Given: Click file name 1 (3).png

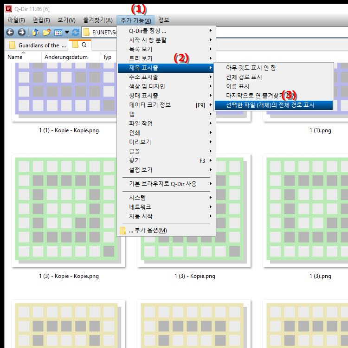Looking at the screenshot, I should (x=320, y=276).
